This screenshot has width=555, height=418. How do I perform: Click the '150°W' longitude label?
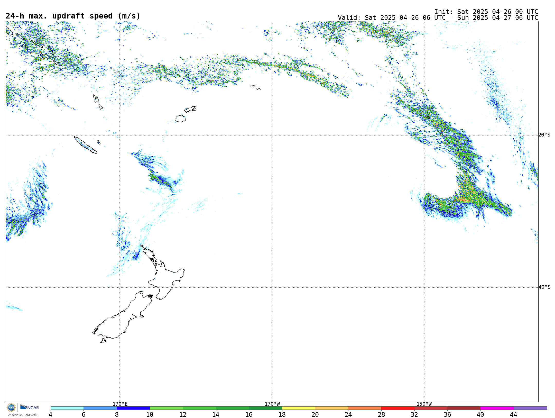(x=424, y=404)
